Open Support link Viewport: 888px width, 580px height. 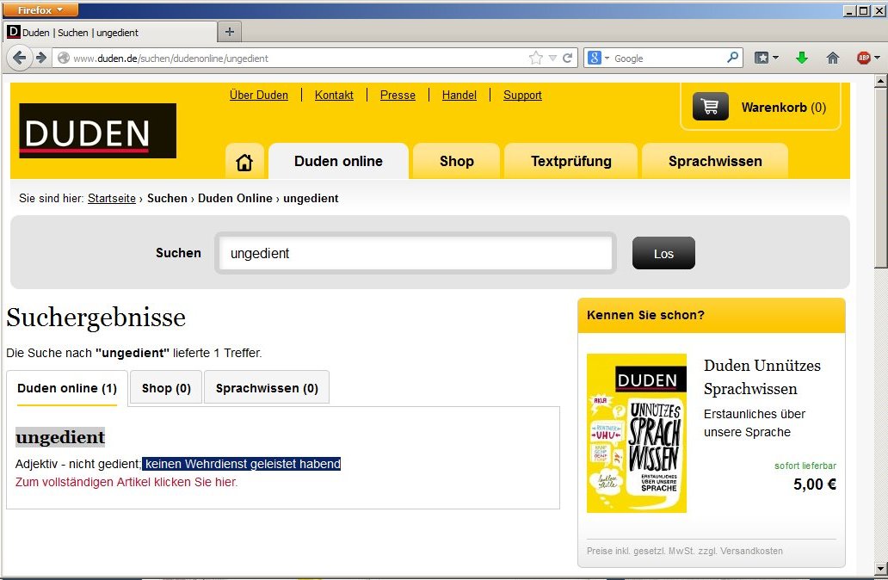tap(522, 96)
